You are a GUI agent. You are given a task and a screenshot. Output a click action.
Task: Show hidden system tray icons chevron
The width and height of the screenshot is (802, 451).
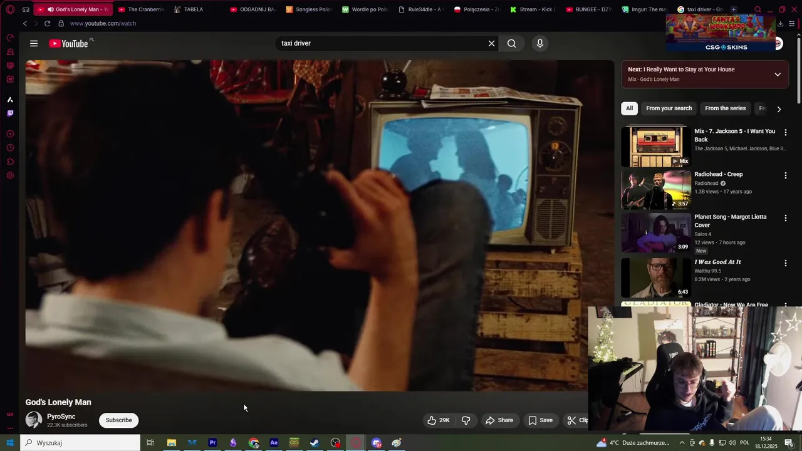click(682, 443)
